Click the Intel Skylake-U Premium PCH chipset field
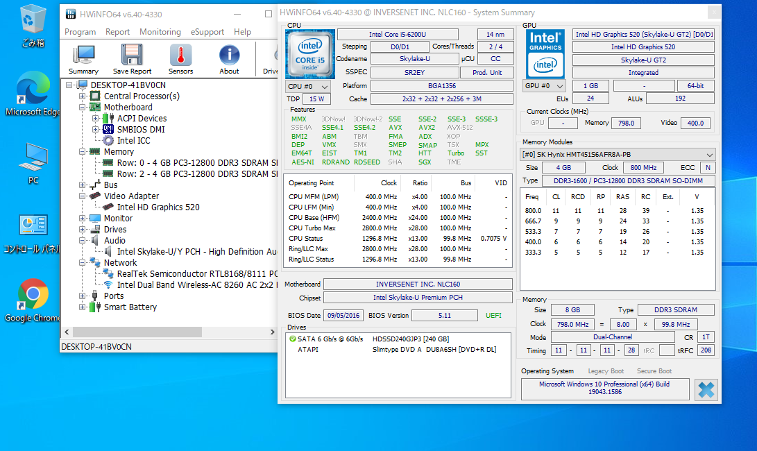This screenshot has width=757, height=451. click(418, 298)
